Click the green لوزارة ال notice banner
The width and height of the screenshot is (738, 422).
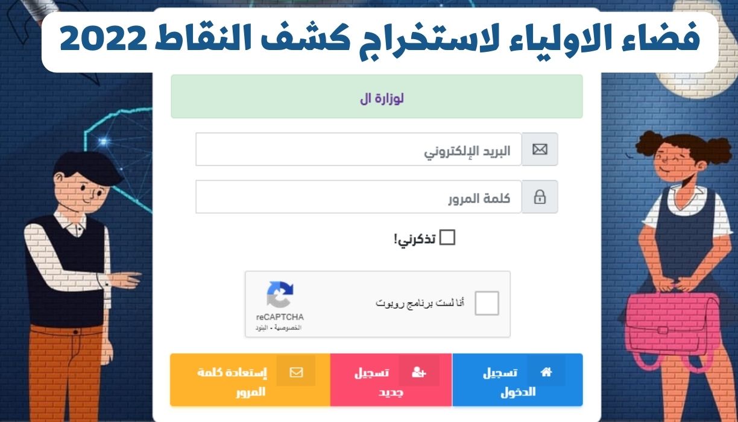click(x=377, y=96)
